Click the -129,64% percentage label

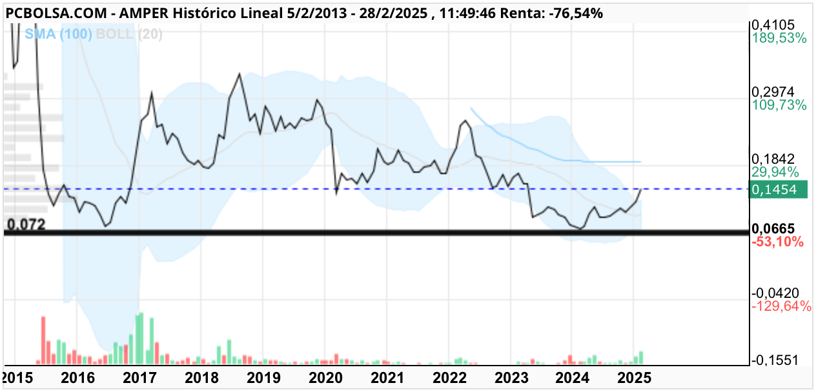click(782, 306)
